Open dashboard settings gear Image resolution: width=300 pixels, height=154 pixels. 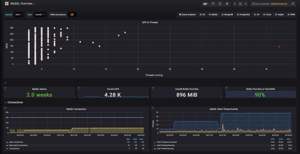coord(227,4)
